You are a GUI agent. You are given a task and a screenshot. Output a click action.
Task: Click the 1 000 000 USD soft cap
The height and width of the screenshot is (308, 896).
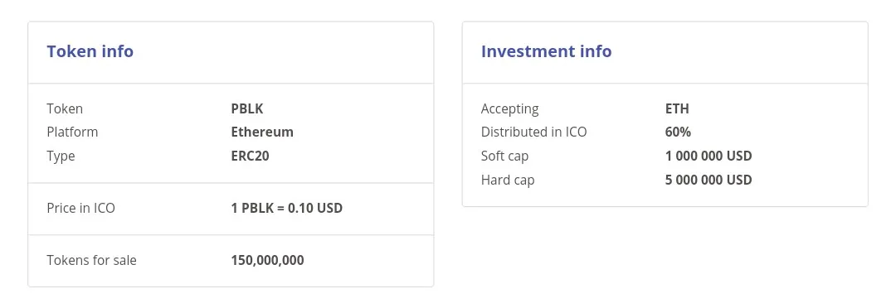(709, 156)
